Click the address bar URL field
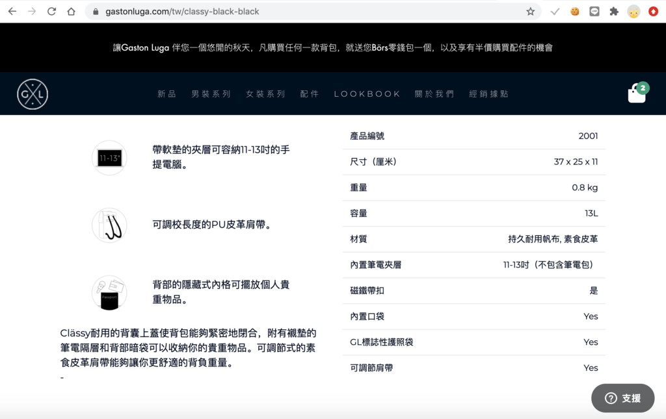The width and height of the screenshot is (666, 419). coord(314,12)
